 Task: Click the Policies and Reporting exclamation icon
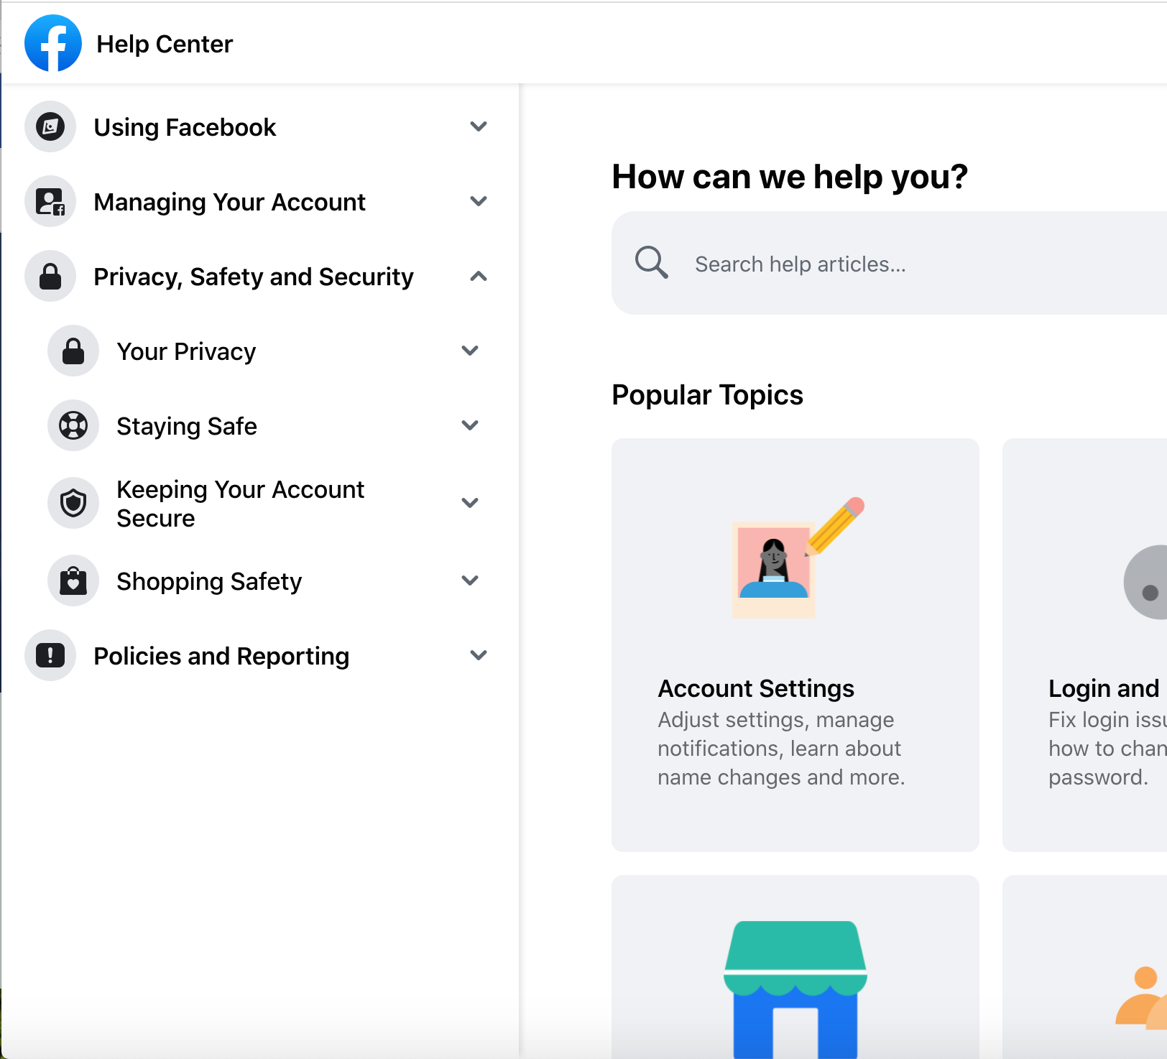(50, 655)
